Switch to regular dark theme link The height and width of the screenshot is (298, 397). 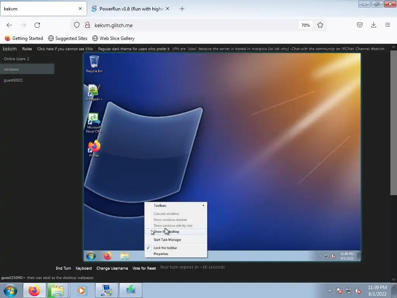(x=134, y=49)
